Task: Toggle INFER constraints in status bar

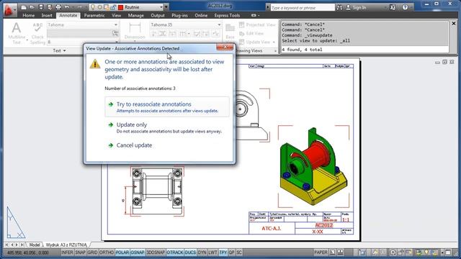Action: (x=67, y=253)
